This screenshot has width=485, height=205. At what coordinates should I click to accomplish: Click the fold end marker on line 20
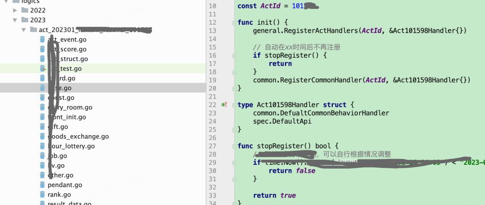(234, 88)
